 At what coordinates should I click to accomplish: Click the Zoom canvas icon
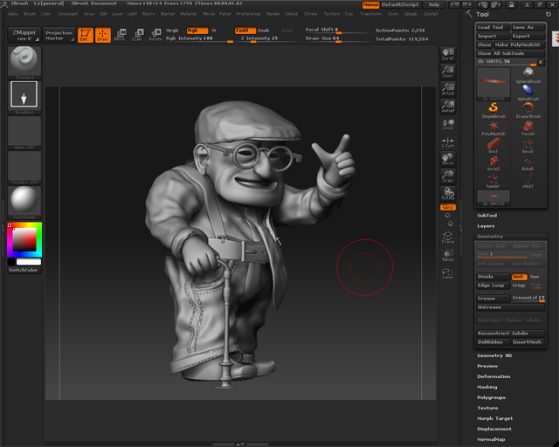pos(448,72)
